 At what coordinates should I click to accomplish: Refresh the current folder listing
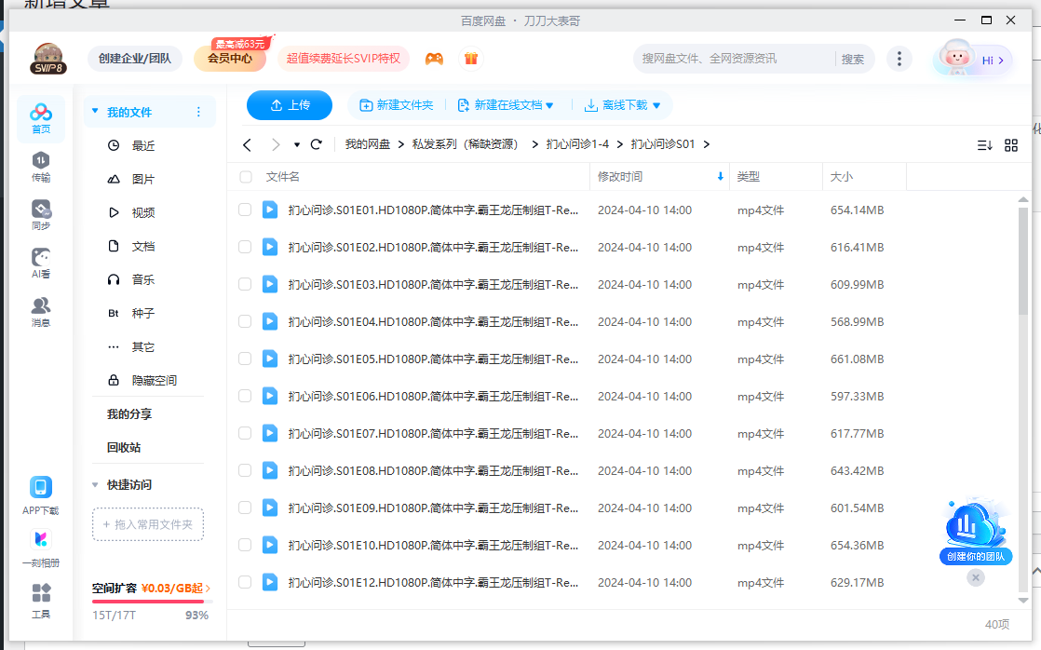coord(316,144)
